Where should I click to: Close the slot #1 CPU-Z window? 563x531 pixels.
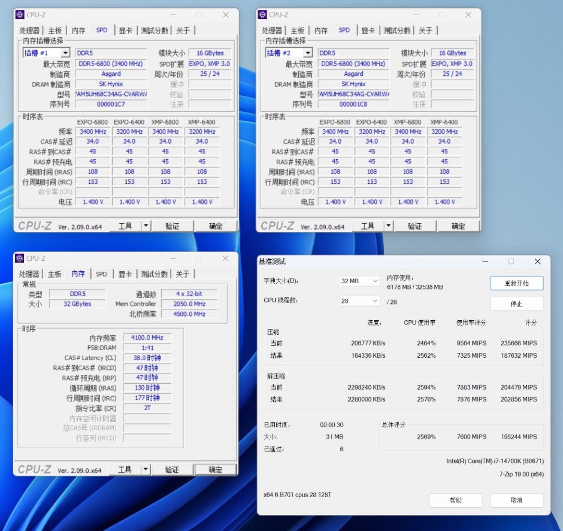226,15
